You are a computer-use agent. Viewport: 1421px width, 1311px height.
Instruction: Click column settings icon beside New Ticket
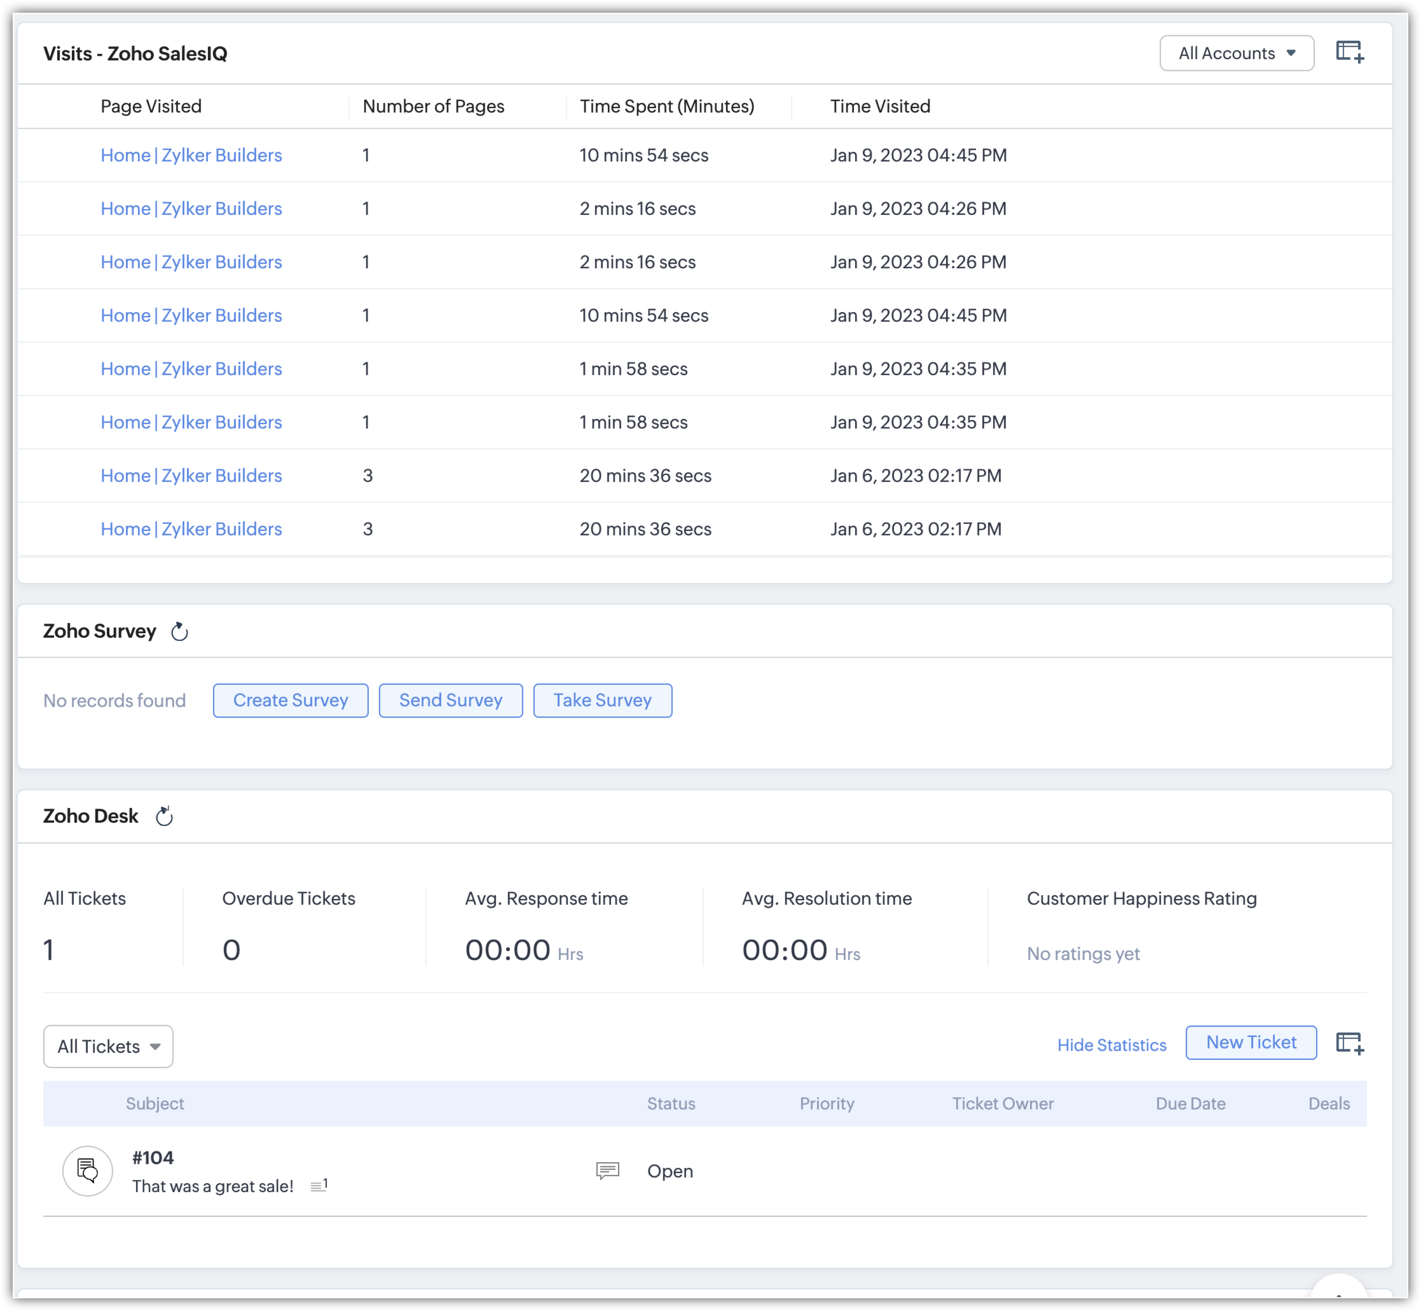tap(1349, 1044)
